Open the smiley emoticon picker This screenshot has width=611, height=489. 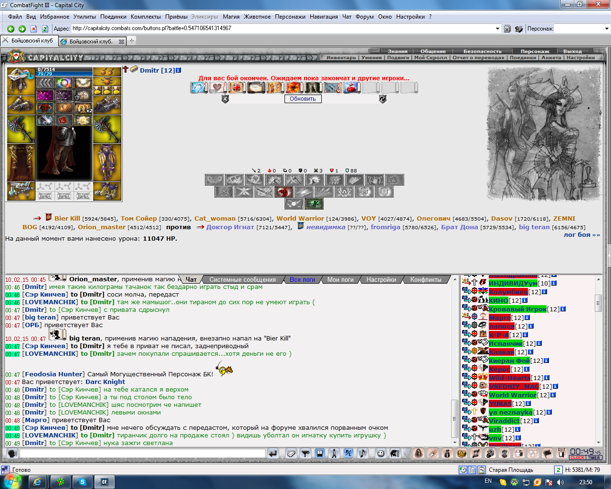click(x=380, y=453)
